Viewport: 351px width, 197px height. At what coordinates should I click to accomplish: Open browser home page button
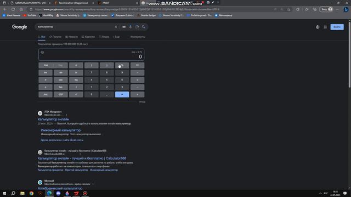click(x=21, y=9)
